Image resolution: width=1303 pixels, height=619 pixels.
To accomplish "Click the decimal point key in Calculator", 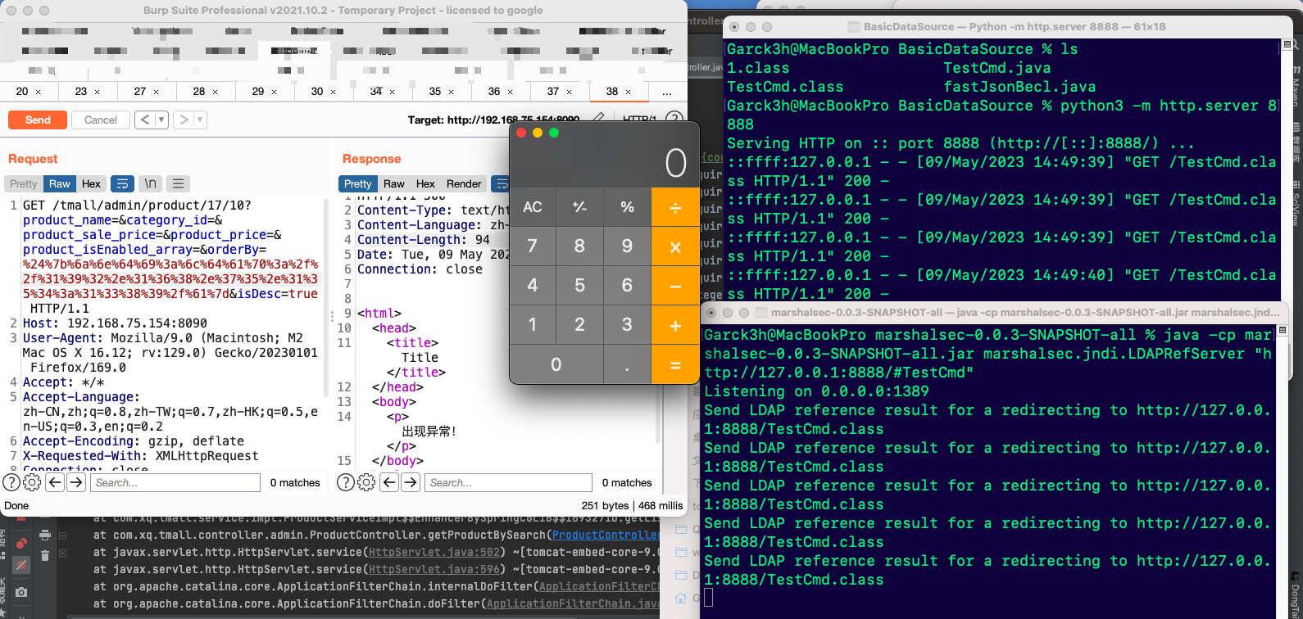I will point(627,364).
